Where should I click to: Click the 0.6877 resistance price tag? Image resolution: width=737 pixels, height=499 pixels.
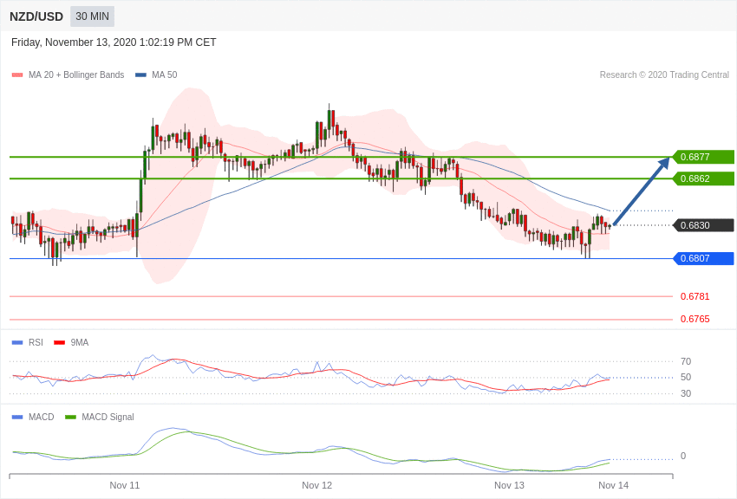point(703,157)
